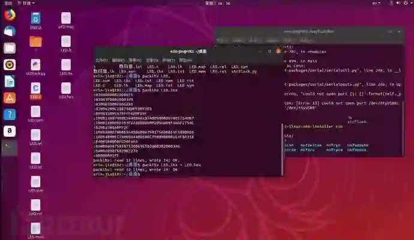Open the 帮助(H) menu in the front terminal
Screen dimensions: 414x240
pos(185,60)
